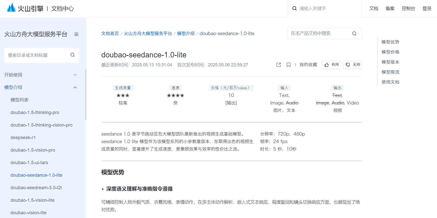This screenshot has width=437, height=218.
Task: Go to 火山方舟大模型服务平台 breadcrumb
Action: tap(148, 33)
